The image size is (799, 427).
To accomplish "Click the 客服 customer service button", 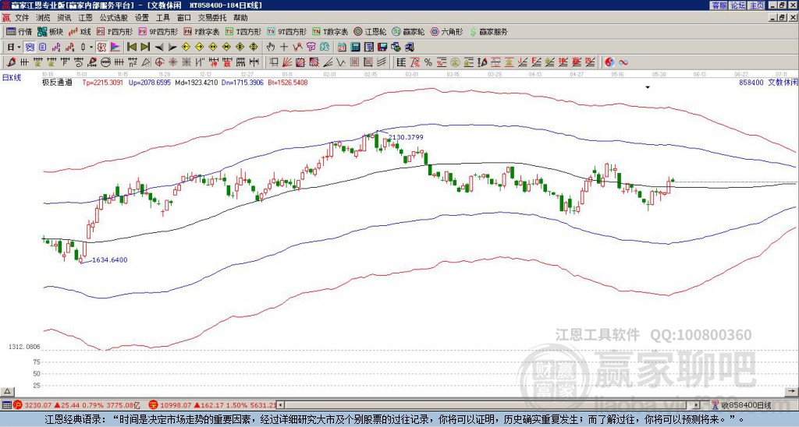I will 719,5.
